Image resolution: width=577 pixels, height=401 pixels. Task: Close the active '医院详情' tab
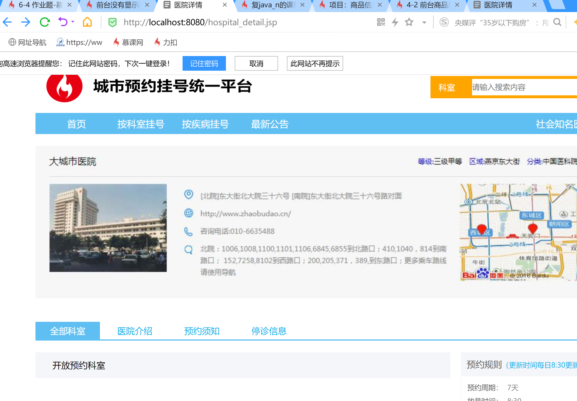(225, 5)
